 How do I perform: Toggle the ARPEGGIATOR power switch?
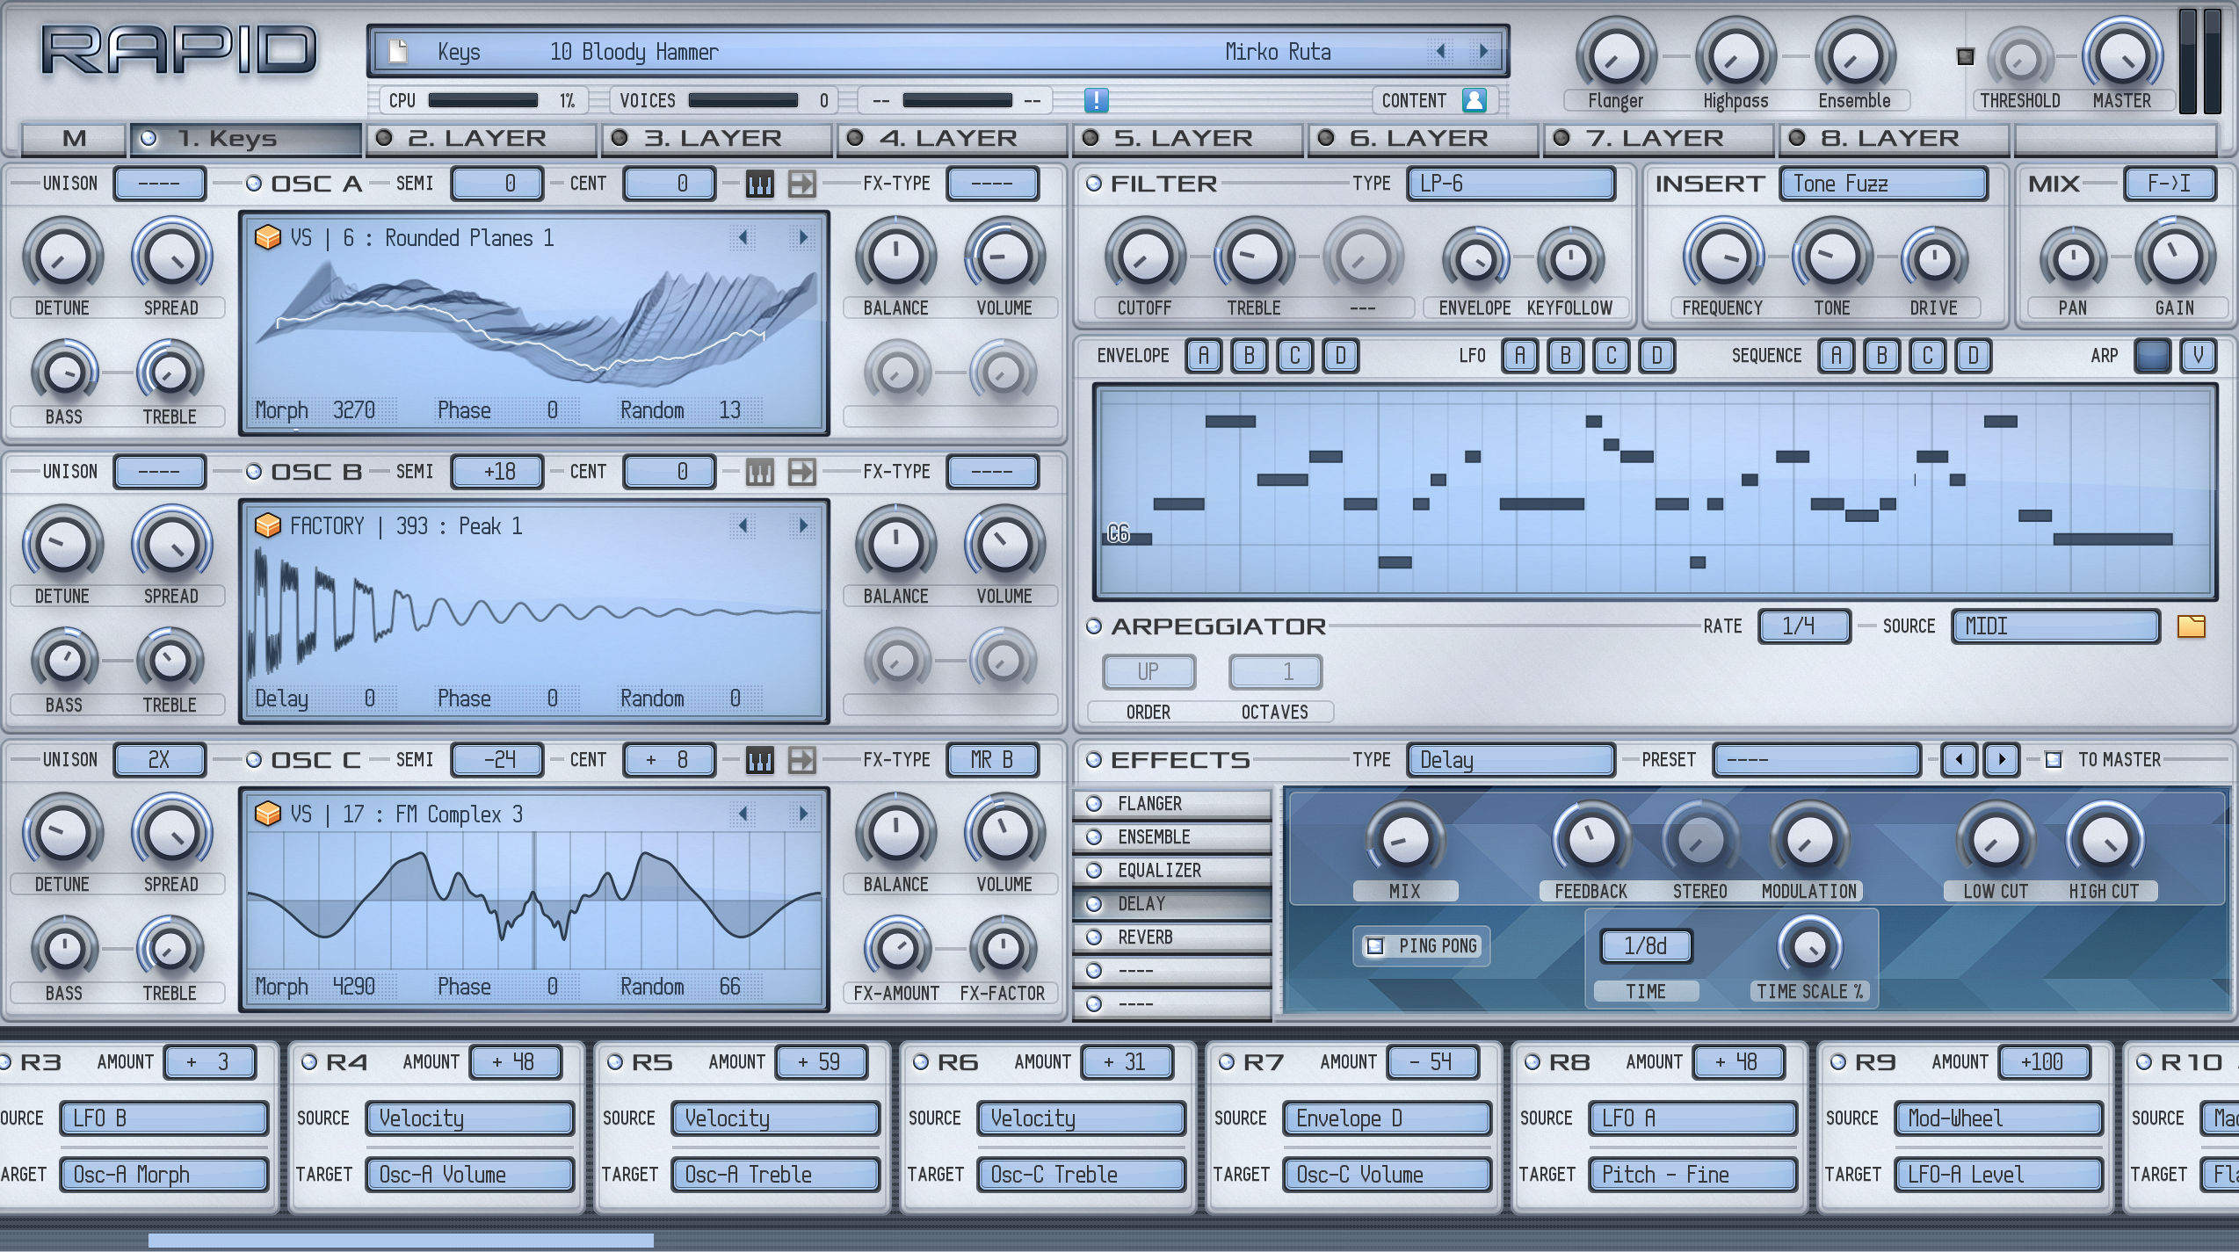coord(1094,626)
